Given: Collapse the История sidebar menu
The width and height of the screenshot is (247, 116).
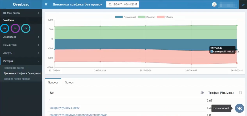Looking at the screenshot, I should pyautogui.click(x=21, y=61).
